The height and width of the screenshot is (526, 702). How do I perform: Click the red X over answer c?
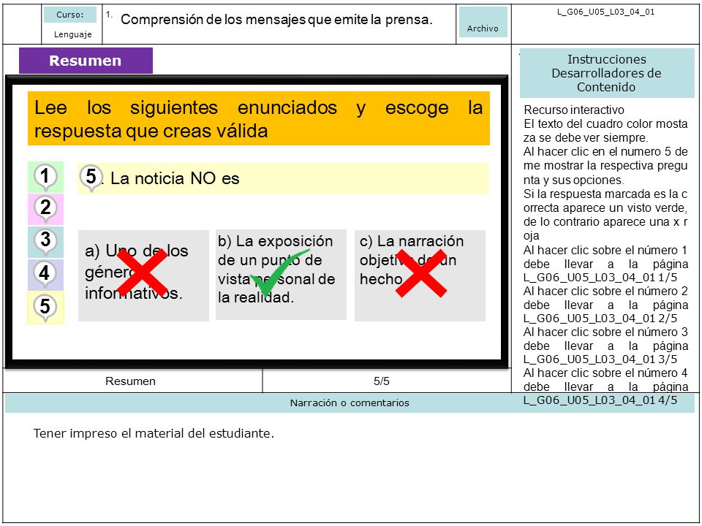coord(421,273)
